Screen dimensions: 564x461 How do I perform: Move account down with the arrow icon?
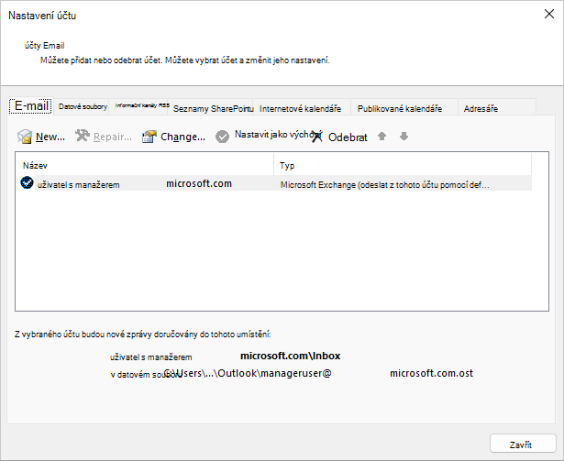click(404, 137)
